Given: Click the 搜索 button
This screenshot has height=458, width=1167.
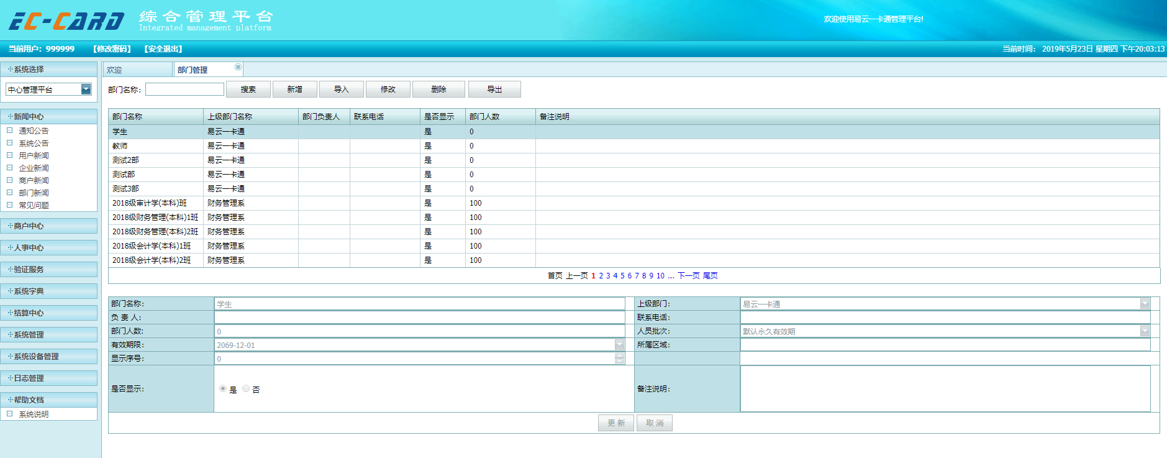Looking at the screenshot, I should click(248, 89).
